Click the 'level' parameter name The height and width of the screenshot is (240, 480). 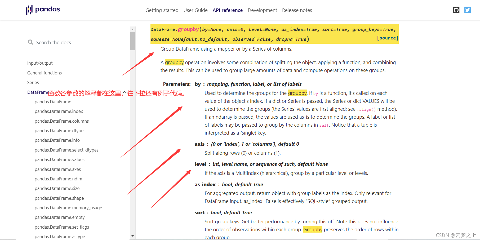201,164
